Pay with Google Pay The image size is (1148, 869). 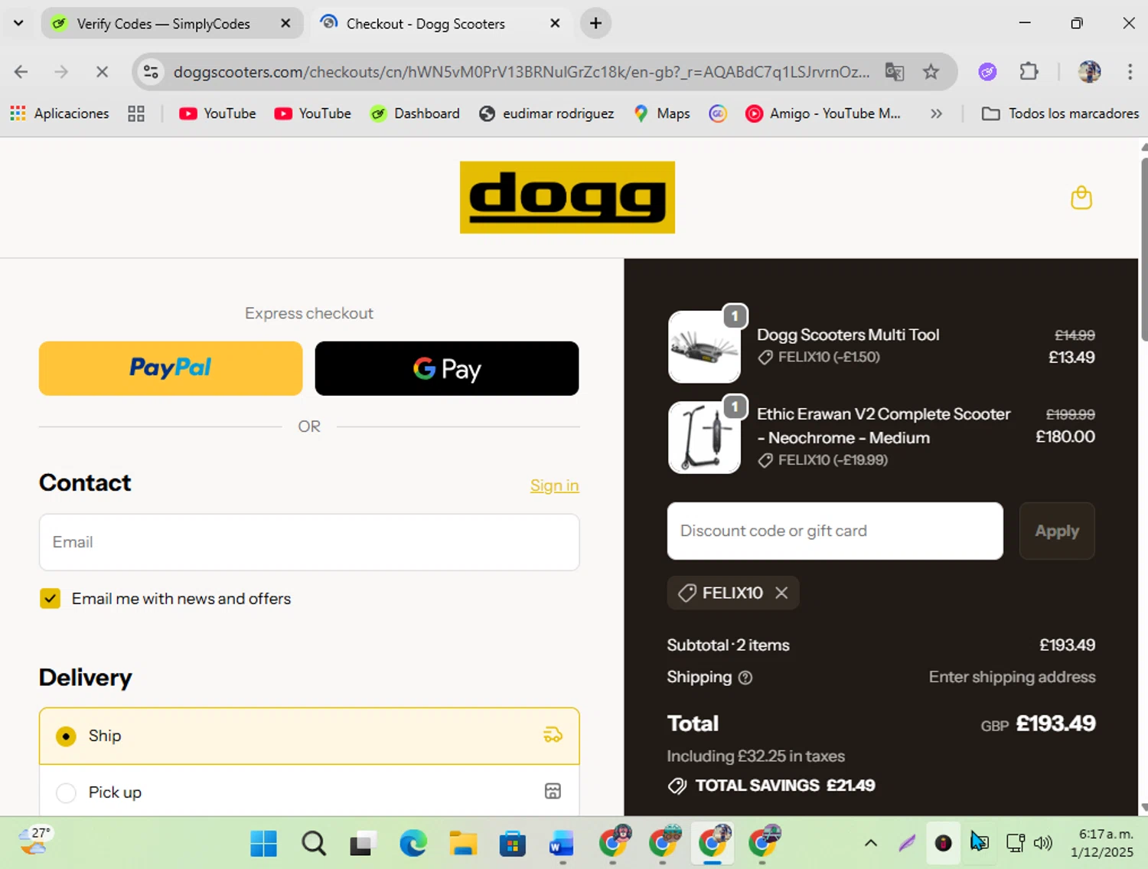pyautogui.click(x=447, y=368)
